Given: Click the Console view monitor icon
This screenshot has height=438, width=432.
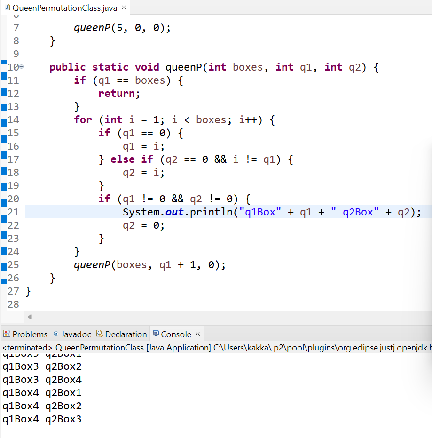Looking at the screenshot, I should [x=156, y=334].
